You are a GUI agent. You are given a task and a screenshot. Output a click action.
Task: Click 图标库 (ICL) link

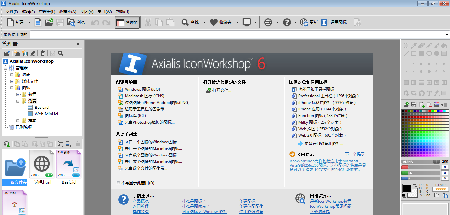pos(135,116)
